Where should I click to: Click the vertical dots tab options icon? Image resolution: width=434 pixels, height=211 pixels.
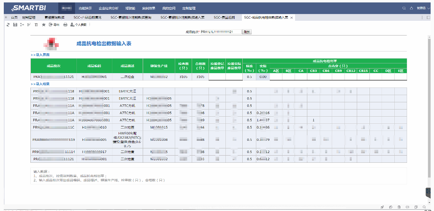(x=422, y=17)
